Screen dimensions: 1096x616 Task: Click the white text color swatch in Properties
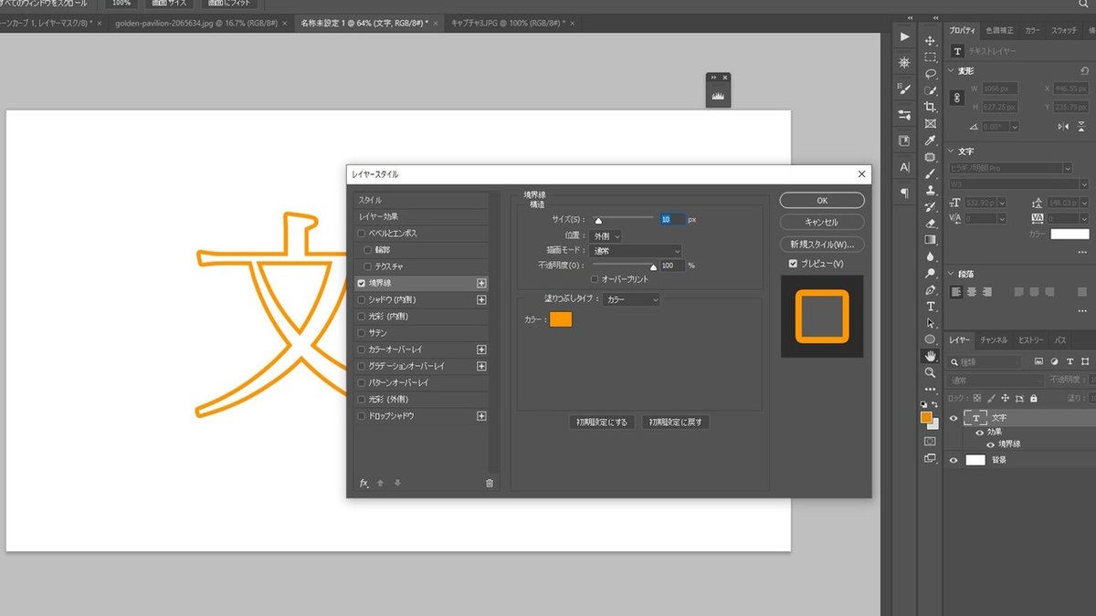[x=1070, y=235]
